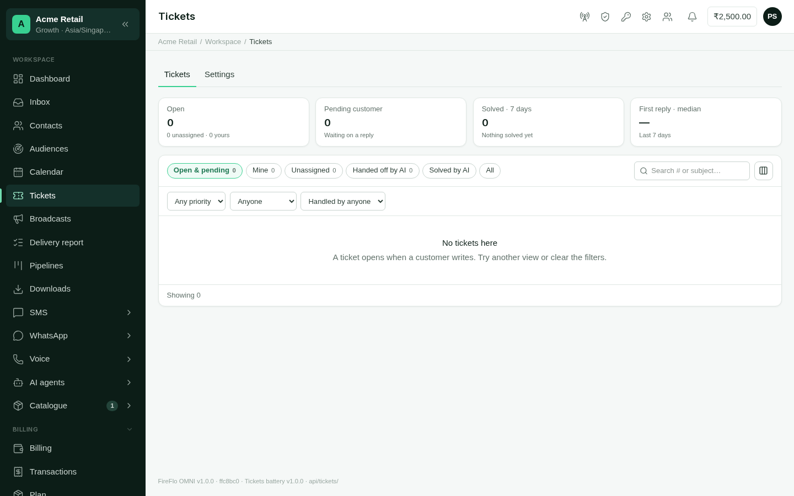Click the First reply median stat card
The width and height of the screenshot is (794, 496).
click(706, 122)
